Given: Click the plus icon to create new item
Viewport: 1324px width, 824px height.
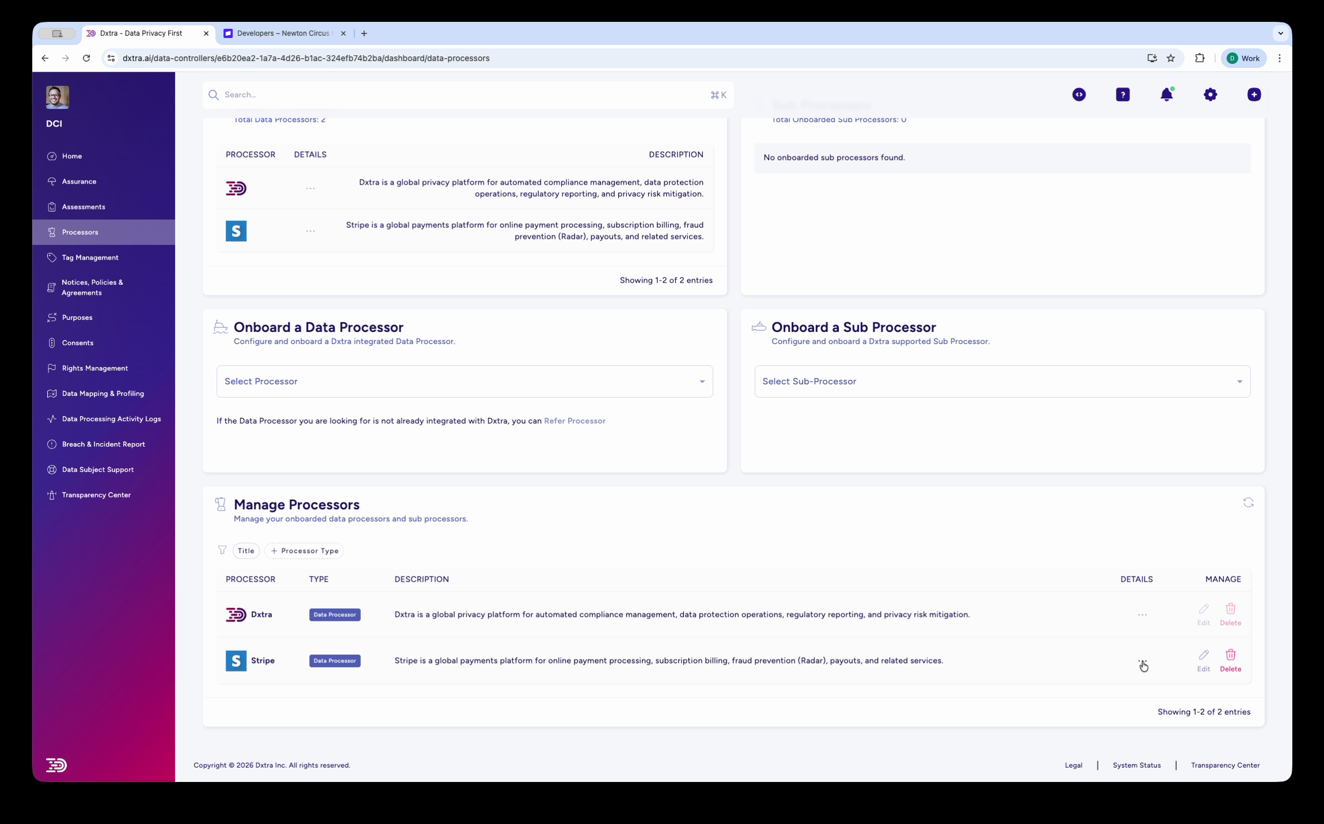Looking at the screenshot, I should [1253, 94].
